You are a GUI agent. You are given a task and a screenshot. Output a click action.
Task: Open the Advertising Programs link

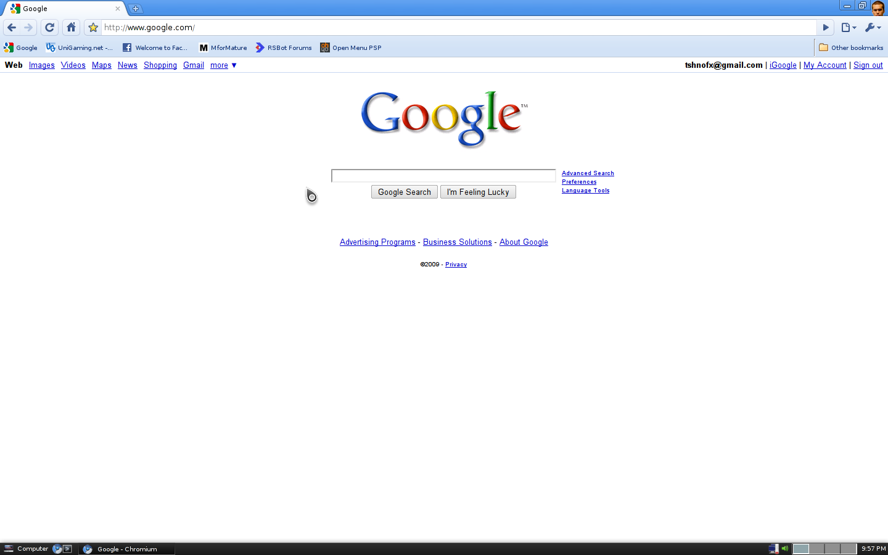click(377, 242)
